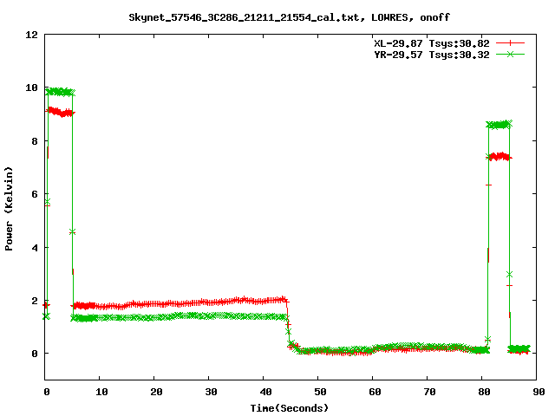The width and height of the screenshot is (555, 416).
Task: Click x-axis tick label 30
Action: [211, 392]
